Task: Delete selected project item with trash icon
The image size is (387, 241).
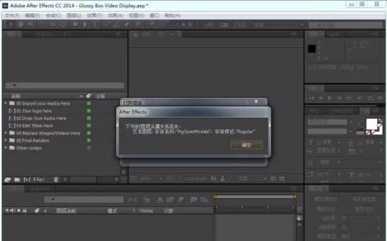Action: pyautogui.click(x=56, y=180)
